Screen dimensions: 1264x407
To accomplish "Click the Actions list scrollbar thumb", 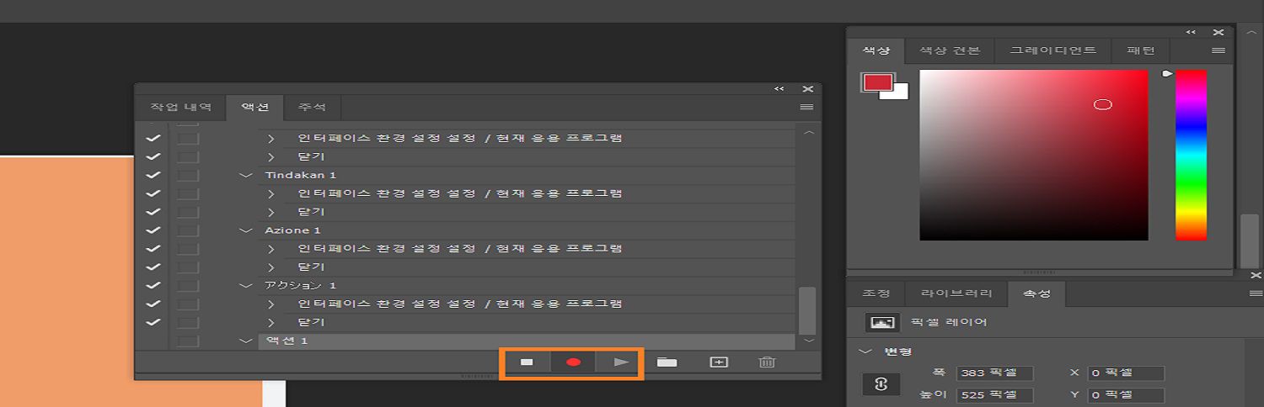I will [807, 310].
